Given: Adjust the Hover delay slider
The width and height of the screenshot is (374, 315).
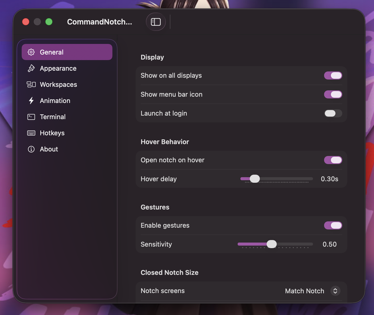Looking at the screenshot, I should coord(255,178).
